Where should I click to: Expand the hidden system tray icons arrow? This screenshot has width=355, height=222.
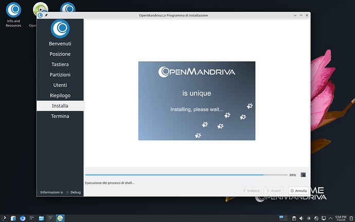pos(329,218)
